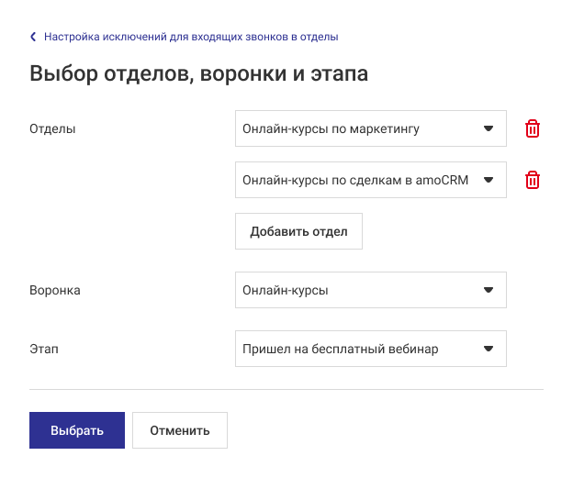Click the 'Отменить' button
This screenshot has height=478, width=573.
180,430
